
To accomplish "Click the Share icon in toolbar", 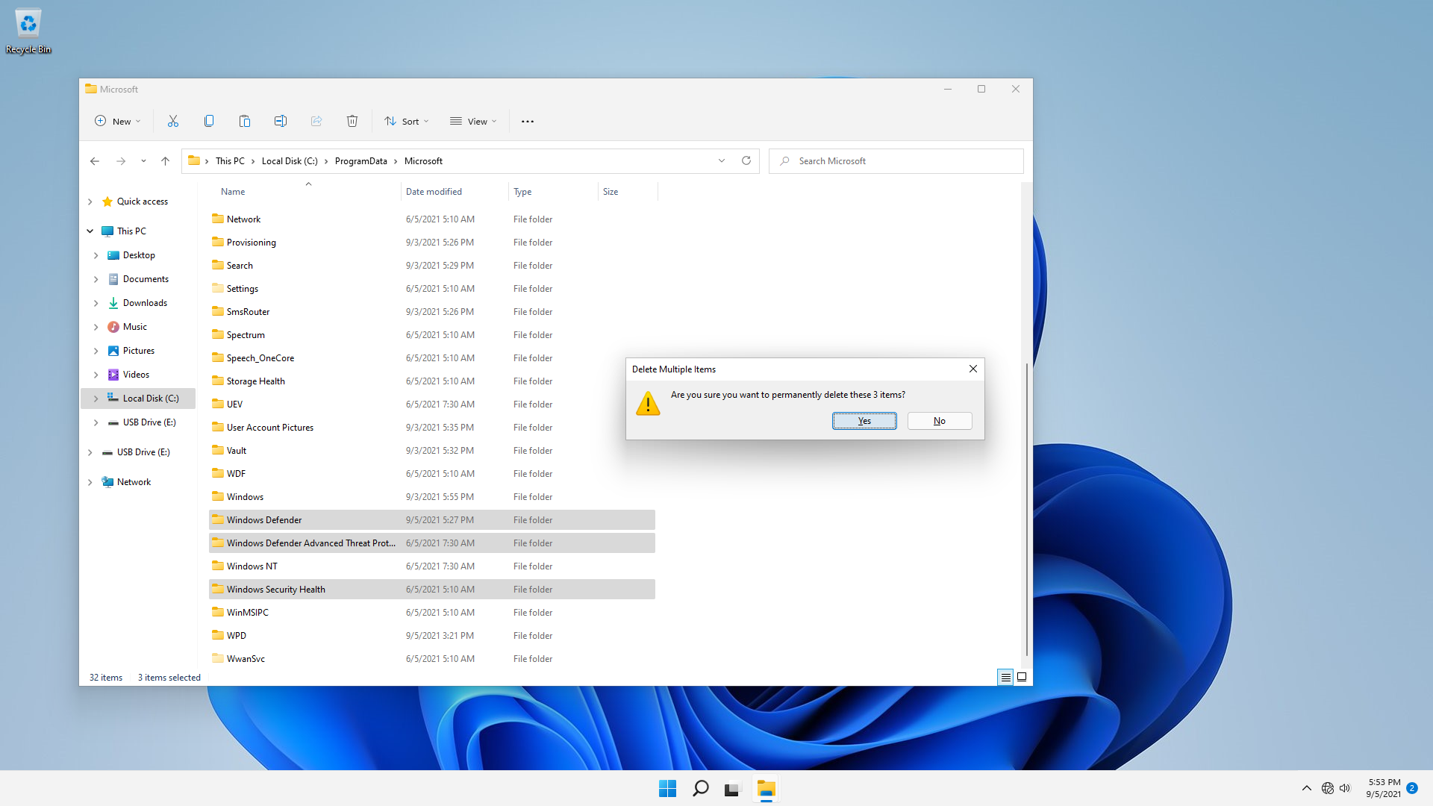I will (x=316, y=121).
